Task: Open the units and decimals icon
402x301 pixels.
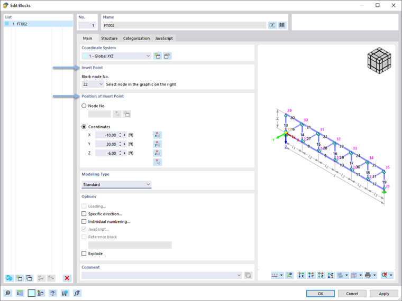Action: [x=20, y=293]
